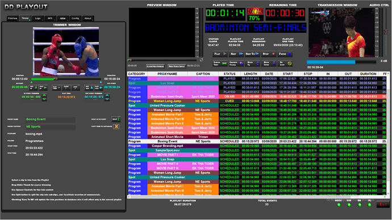Switch to the FileView tab
392x220 pixels.
point(12,18)
